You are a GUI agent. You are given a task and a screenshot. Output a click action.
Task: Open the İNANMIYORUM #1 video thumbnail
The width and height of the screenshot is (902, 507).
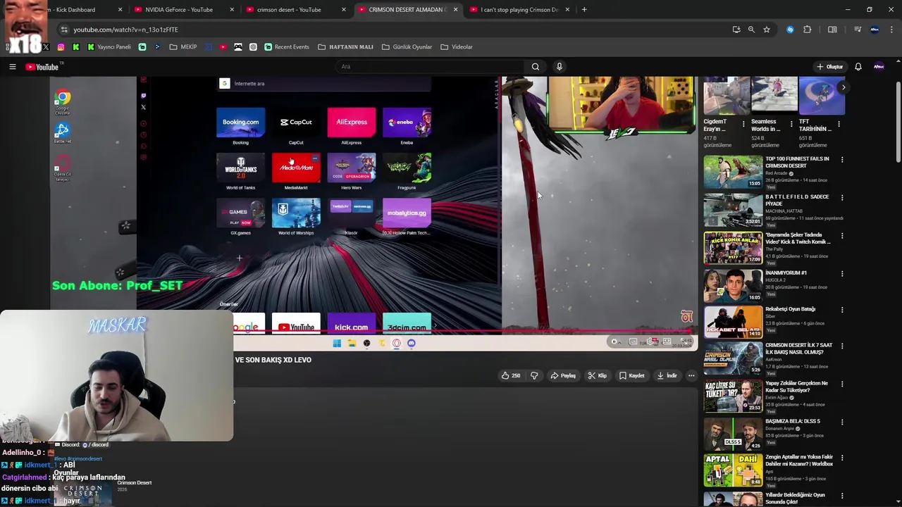[x=733, y=285]
